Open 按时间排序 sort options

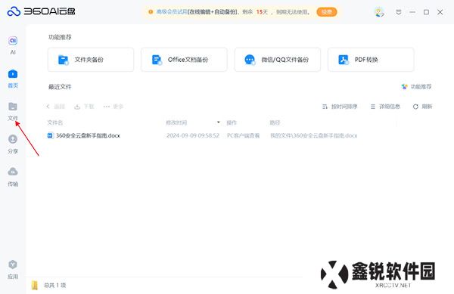pyautogui.click(x=340, y=107)
